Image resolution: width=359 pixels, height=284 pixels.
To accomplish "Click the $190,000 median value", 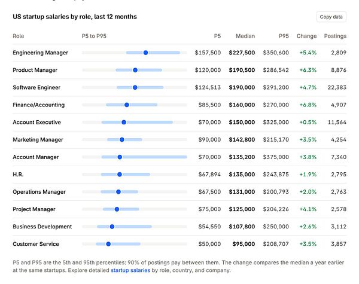I will click(242, 87).
